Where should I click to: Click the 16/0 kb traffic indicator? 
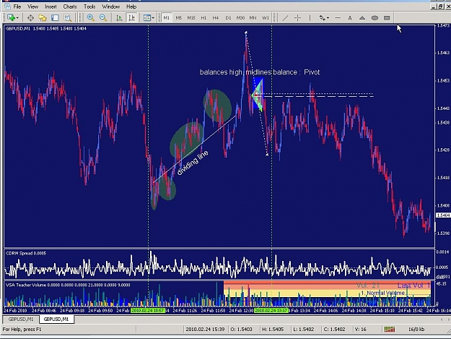pyautogui.click(x=416, y=329)
